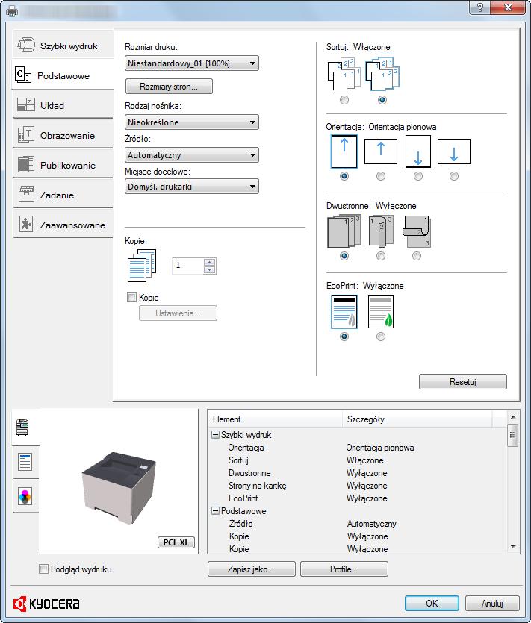Viewport: 531px width, 623px height.
Task: Select the landscape orientation radio button
Action: click(381, 176)
